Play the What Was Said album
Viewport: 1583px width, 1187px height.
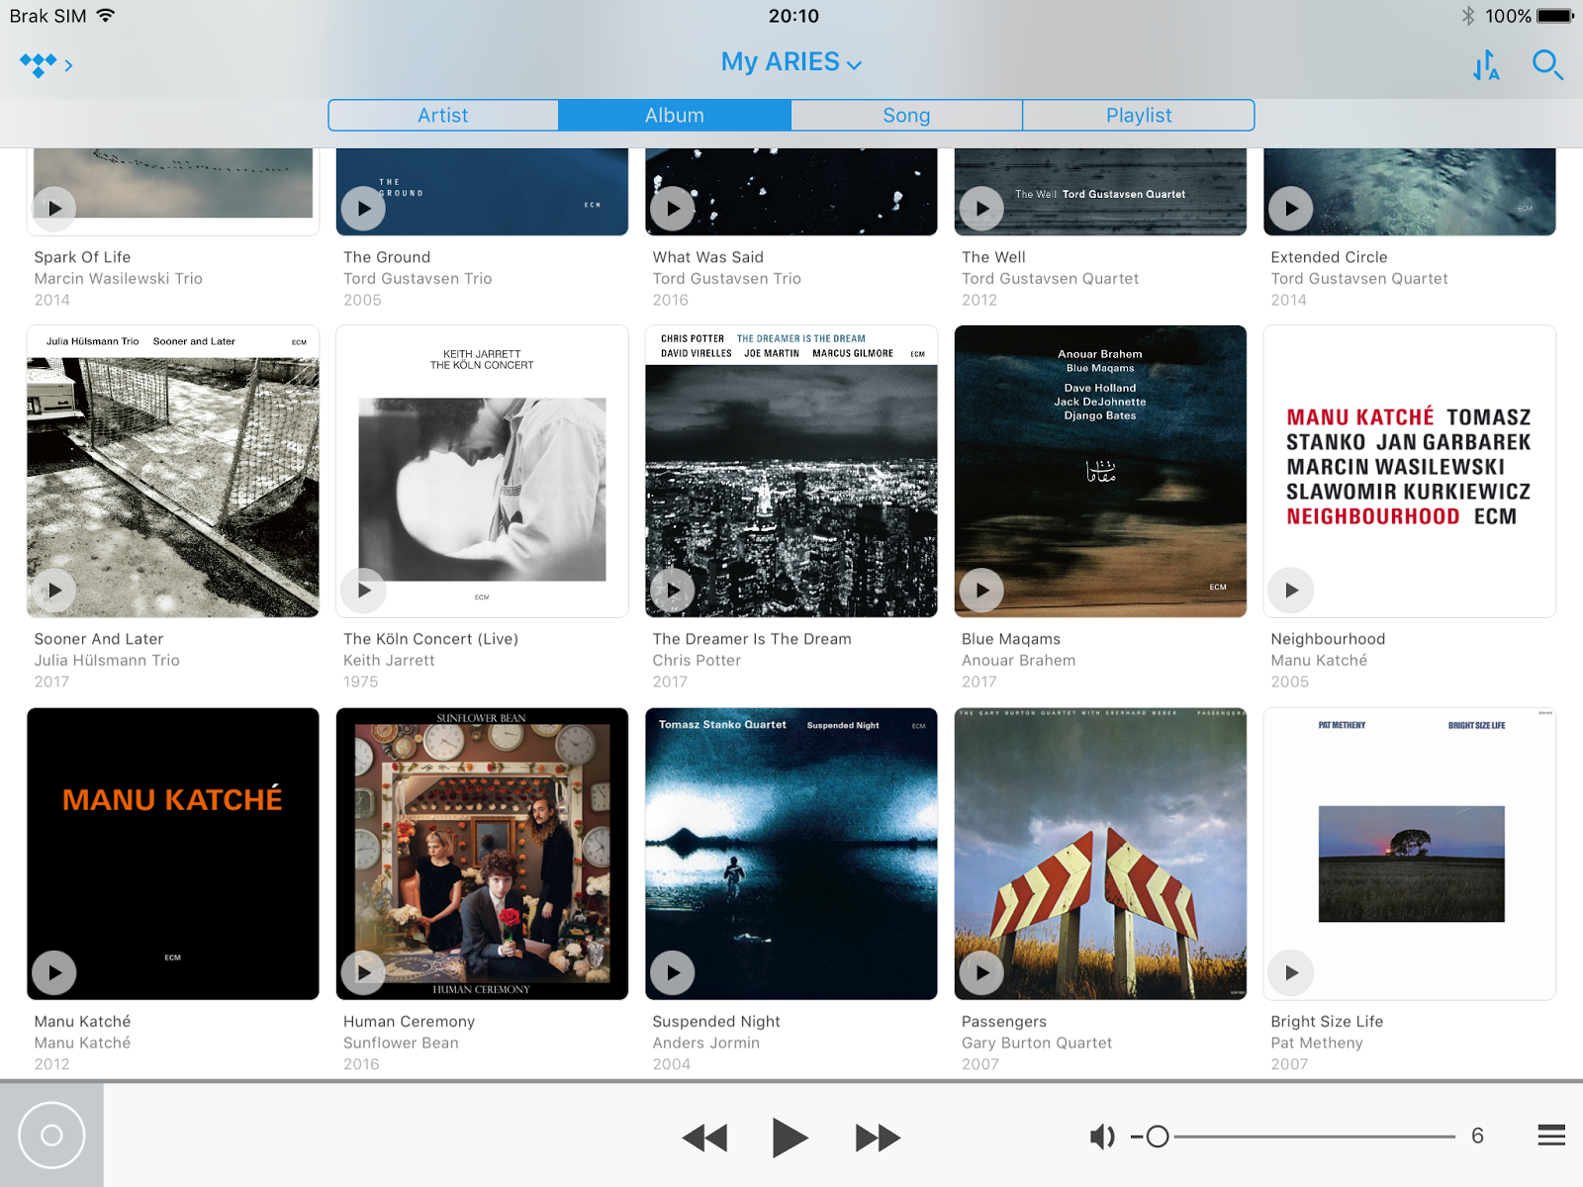673,209
